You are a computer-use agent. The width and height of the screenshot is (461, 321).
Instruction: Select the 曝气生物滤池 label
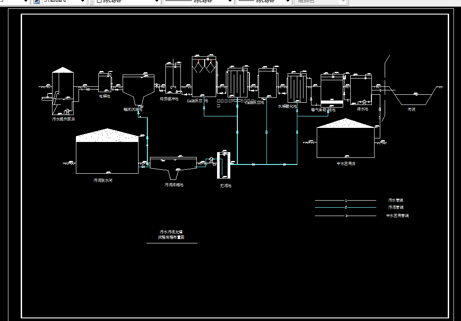coord(323,110)
